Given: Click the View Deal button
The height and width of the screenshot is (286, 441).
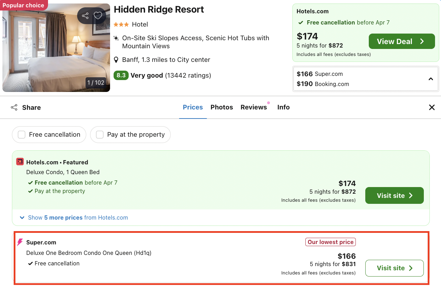Looking at the screenshot, I should 402,41.
